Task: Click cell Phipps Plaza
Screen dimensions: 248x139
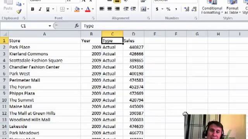Action: [x=45, y=93]
